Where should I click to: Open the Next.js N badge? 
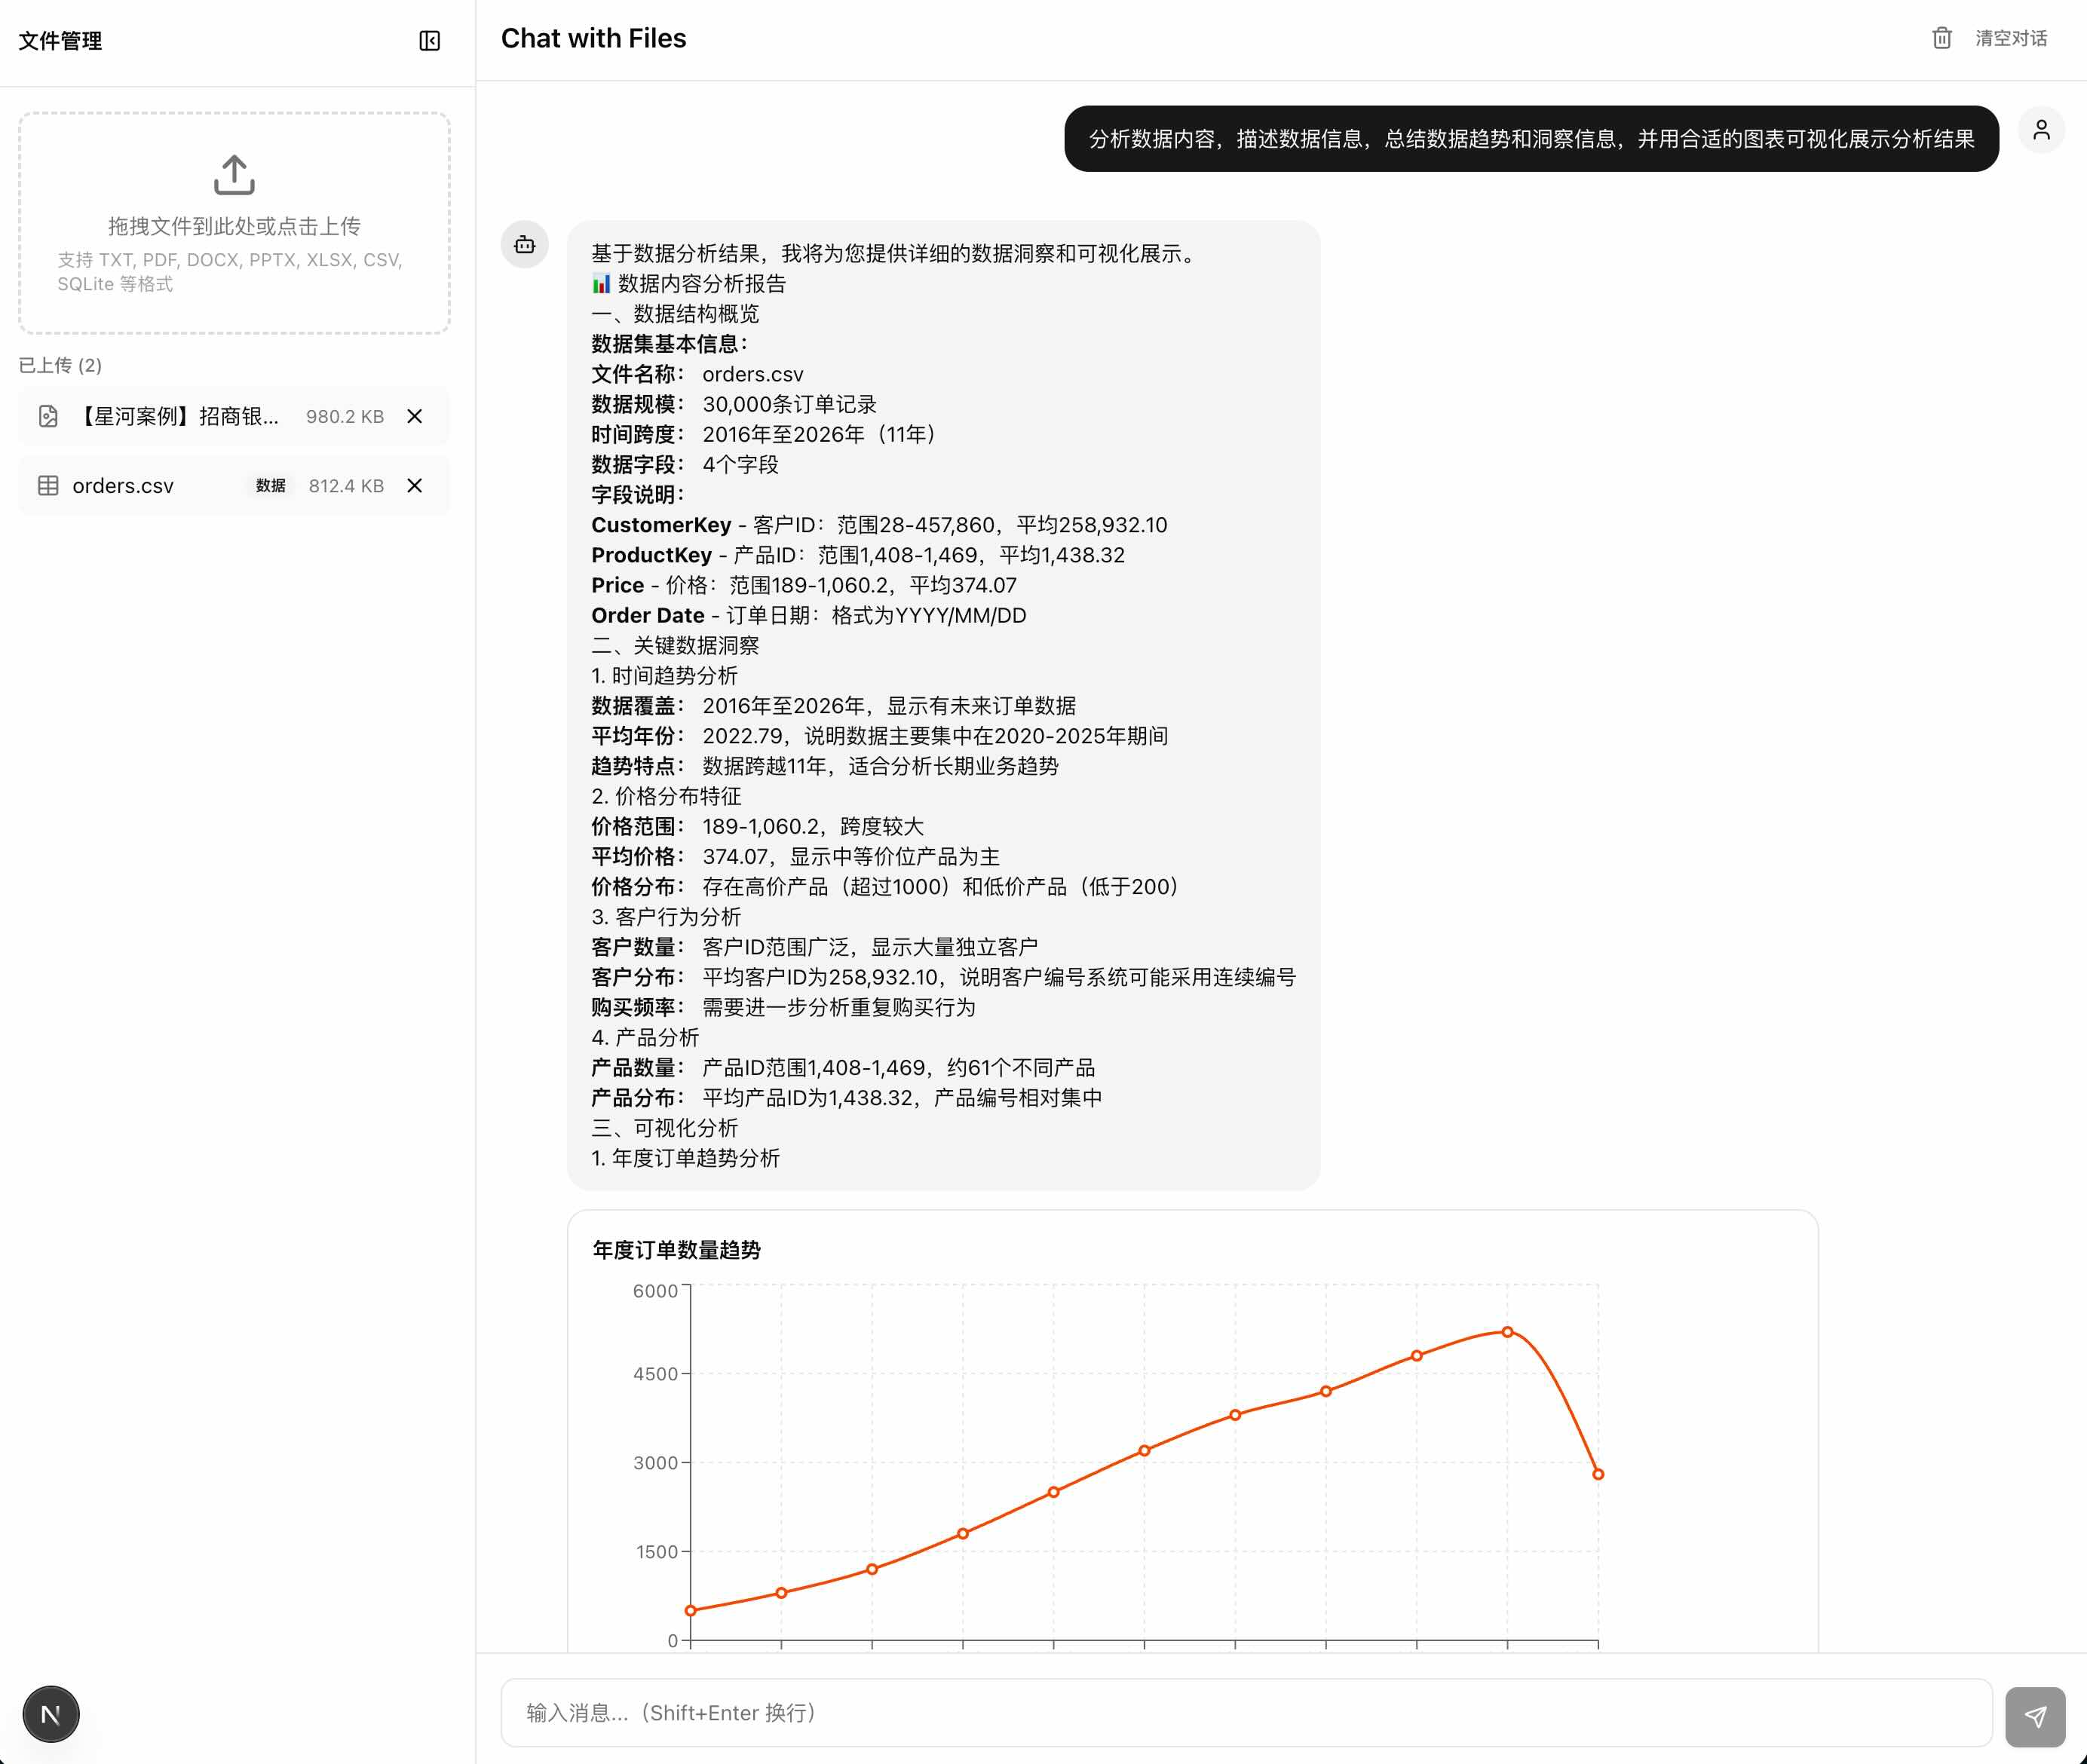point(51,1714)
